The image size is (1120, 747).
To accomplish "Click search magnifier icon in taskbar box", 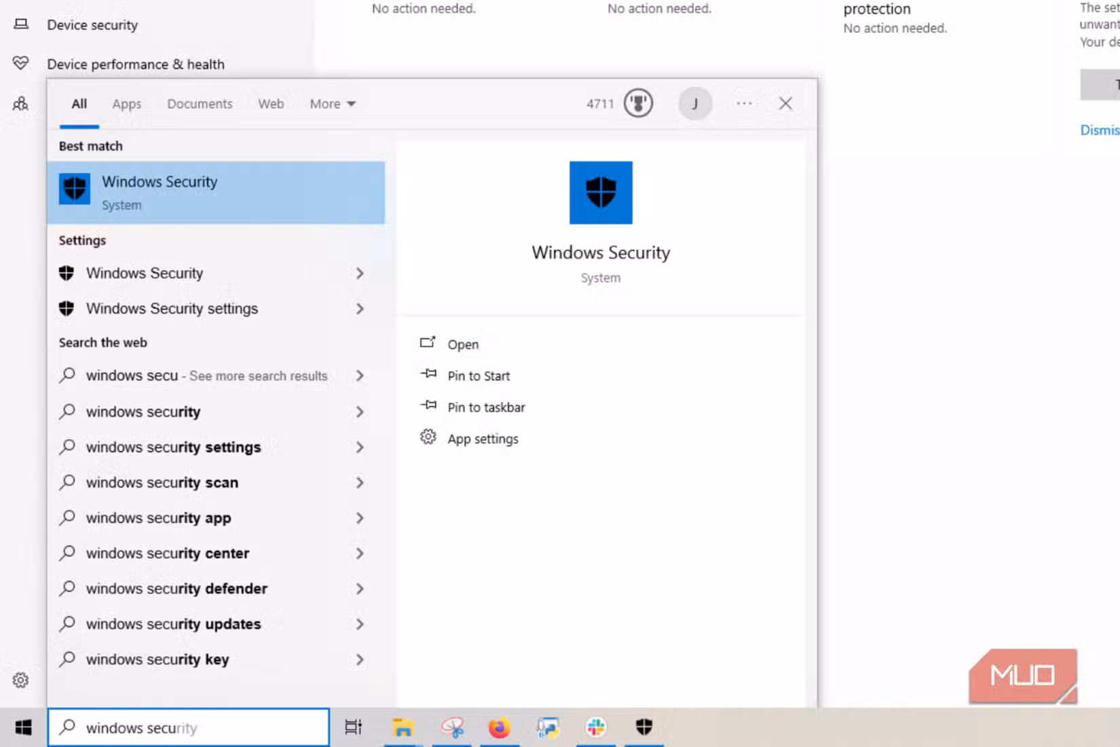I will [67, 727].
